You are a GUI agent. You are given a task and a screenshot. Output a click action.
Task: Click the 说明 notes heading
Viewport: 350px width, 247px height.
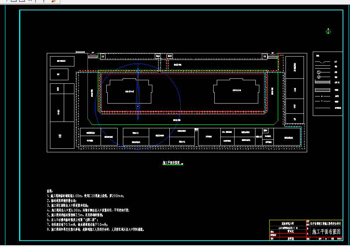pos(50,191)
